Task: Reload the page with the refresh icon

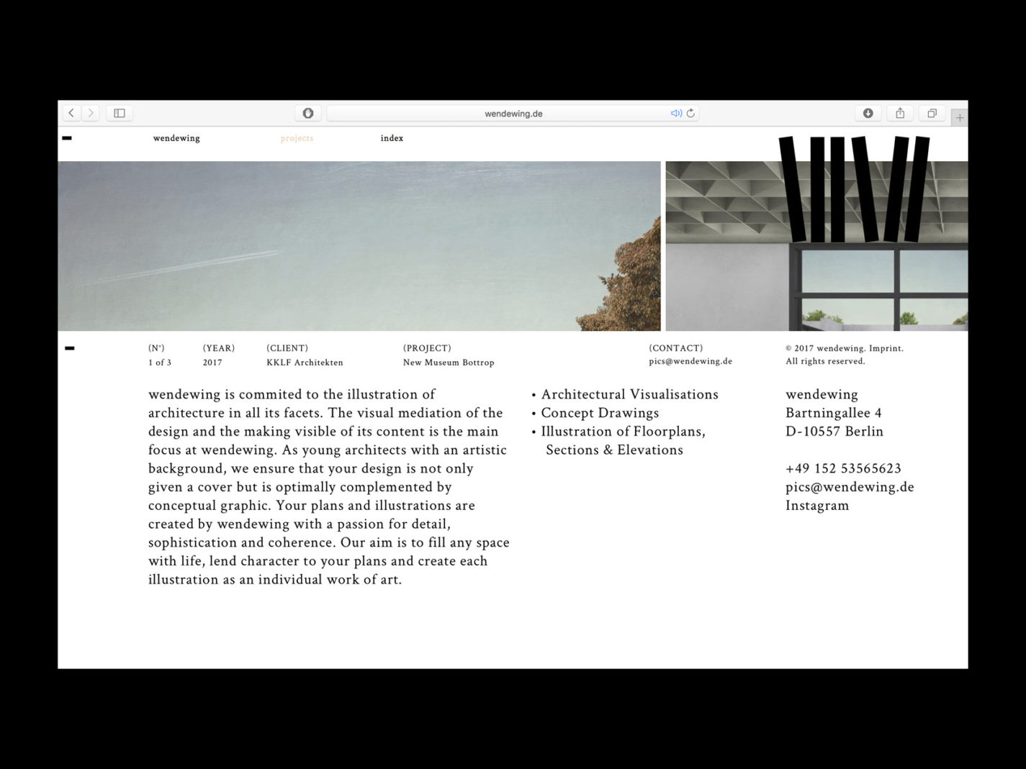Action: [x=690, y=113]
